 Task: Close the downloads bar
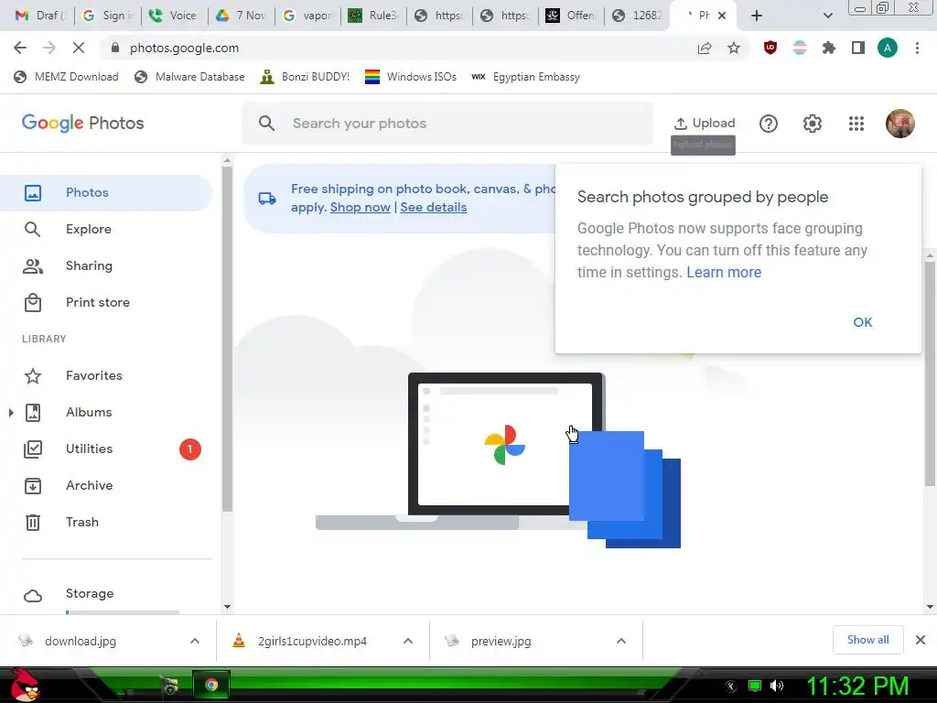[921, 640]
